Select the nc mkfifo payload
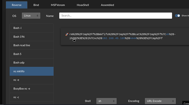Viewport: 189px width, 105px height. (32, 71)
